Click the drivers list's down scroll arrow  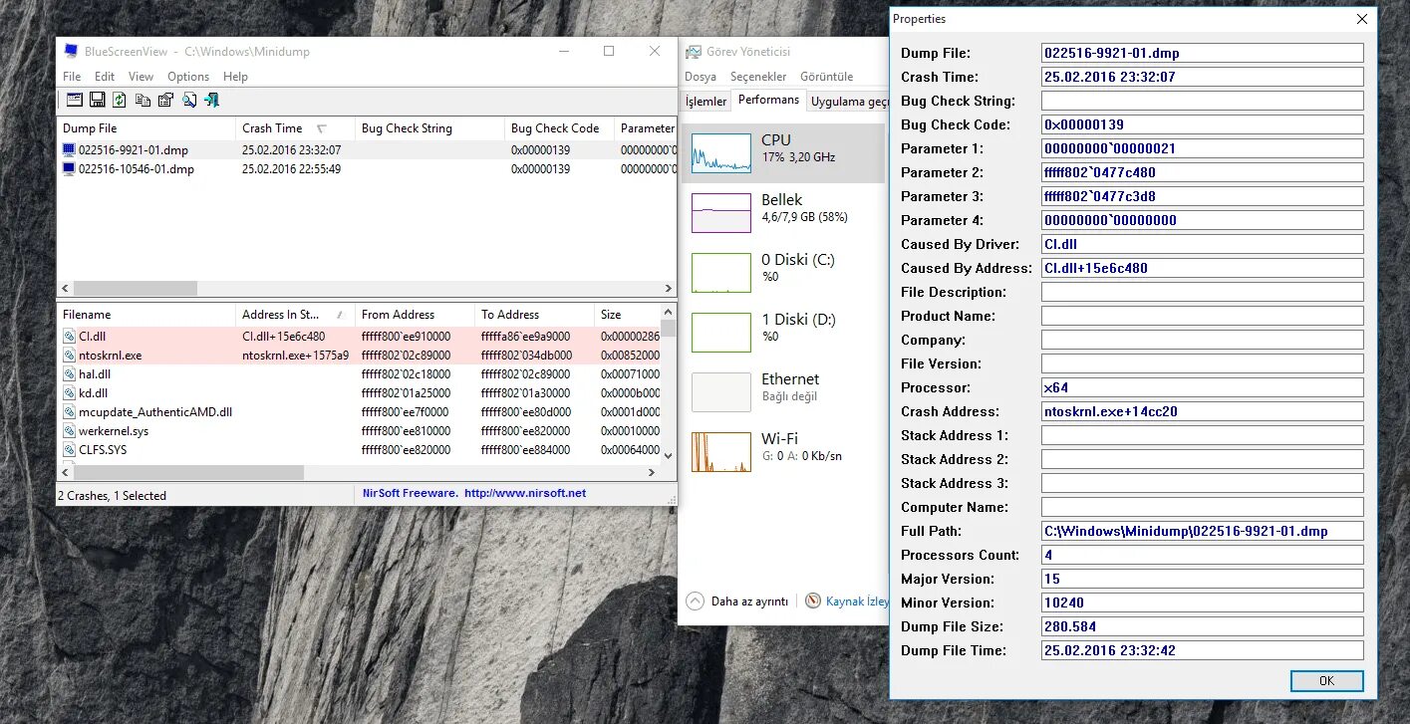point(669,456)
